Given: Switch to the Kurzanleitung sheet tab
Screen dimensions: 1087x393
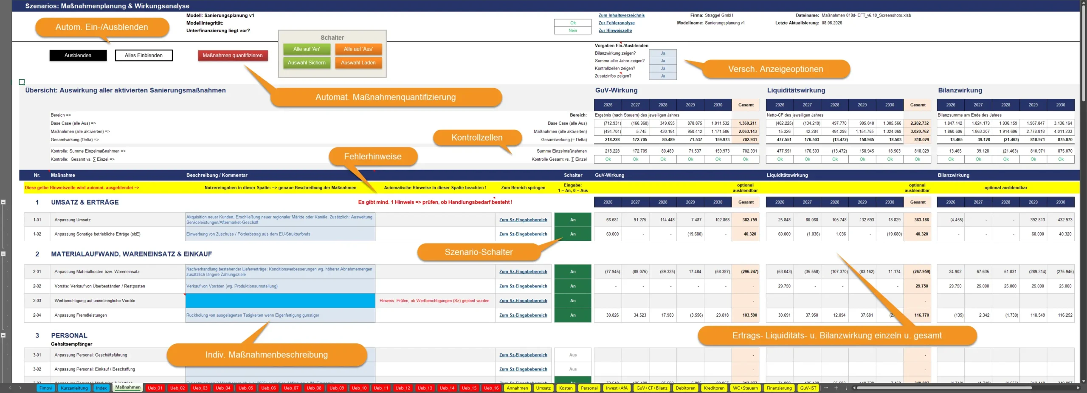Looking at the screenshot, I should 74,388.
